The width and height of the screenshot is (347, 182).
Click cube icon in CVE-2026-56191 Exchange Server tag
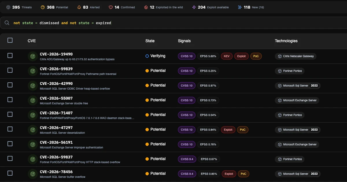(280, 145)
